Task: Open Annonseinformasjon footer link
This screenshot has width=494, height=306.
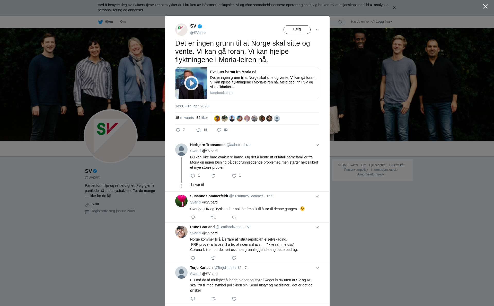Action: click(x=371, y=174)
